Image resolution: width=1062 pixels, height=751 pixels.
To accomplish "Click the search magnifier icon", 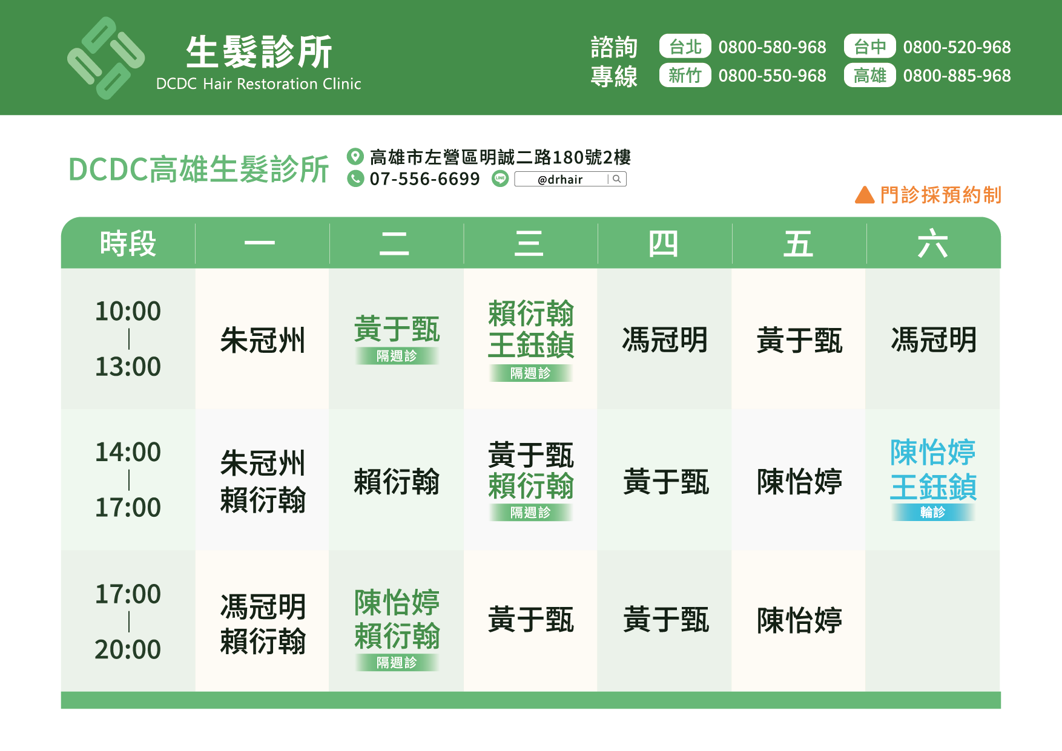I will [x=617, y=179].
